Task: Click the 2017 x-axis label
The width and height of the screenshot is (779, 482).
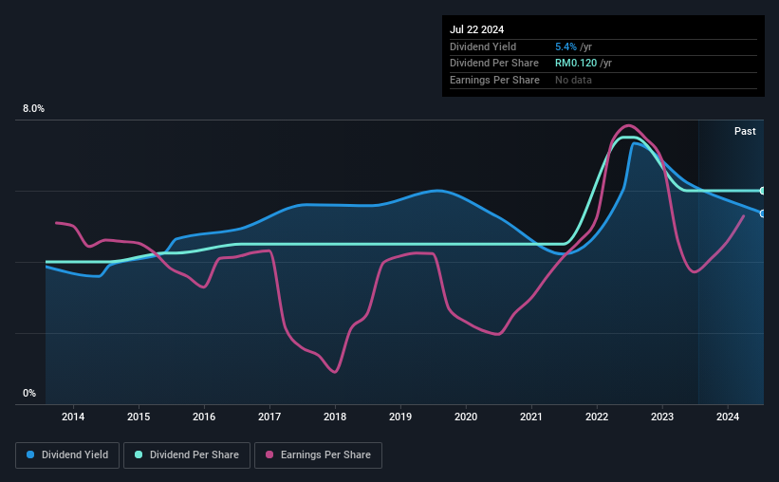Action: coord(269,417)
